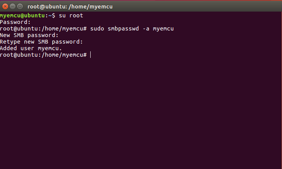Viewport: 282px width, 169px height.
Task: Click the 'Password:' prompt line
Action: (15, 22)
